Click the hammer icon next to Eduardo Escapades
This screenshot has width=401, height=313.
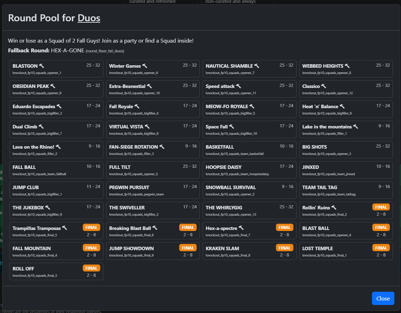coord(59,106)
